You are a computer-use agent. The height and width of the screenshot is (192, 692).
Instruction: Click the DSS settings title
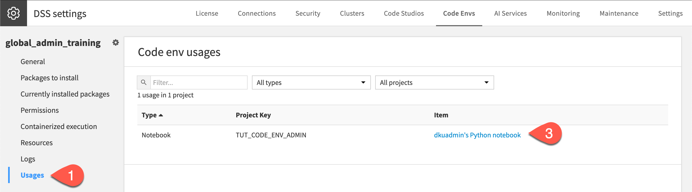[x=60, y=14]
